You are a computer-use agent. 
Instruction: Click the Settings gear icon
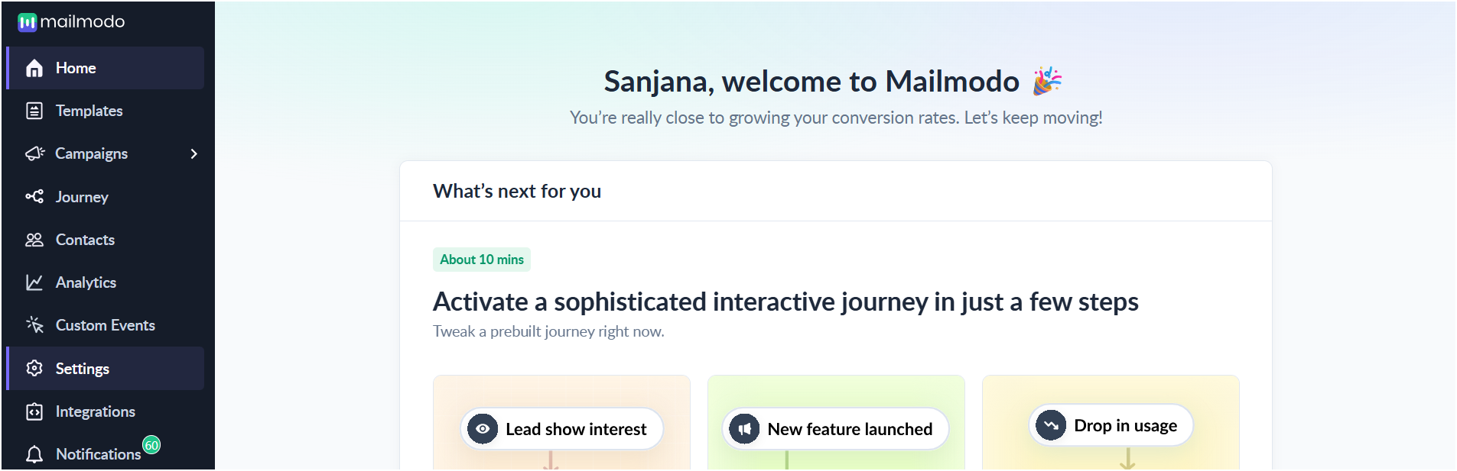(34, 369)
